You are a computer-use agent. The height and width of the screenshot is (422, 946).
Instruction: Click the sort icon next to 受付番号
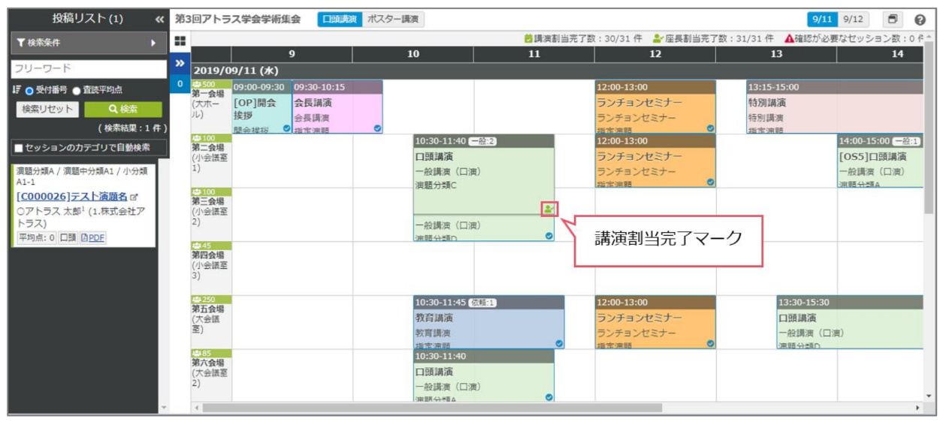pos(17,90)
